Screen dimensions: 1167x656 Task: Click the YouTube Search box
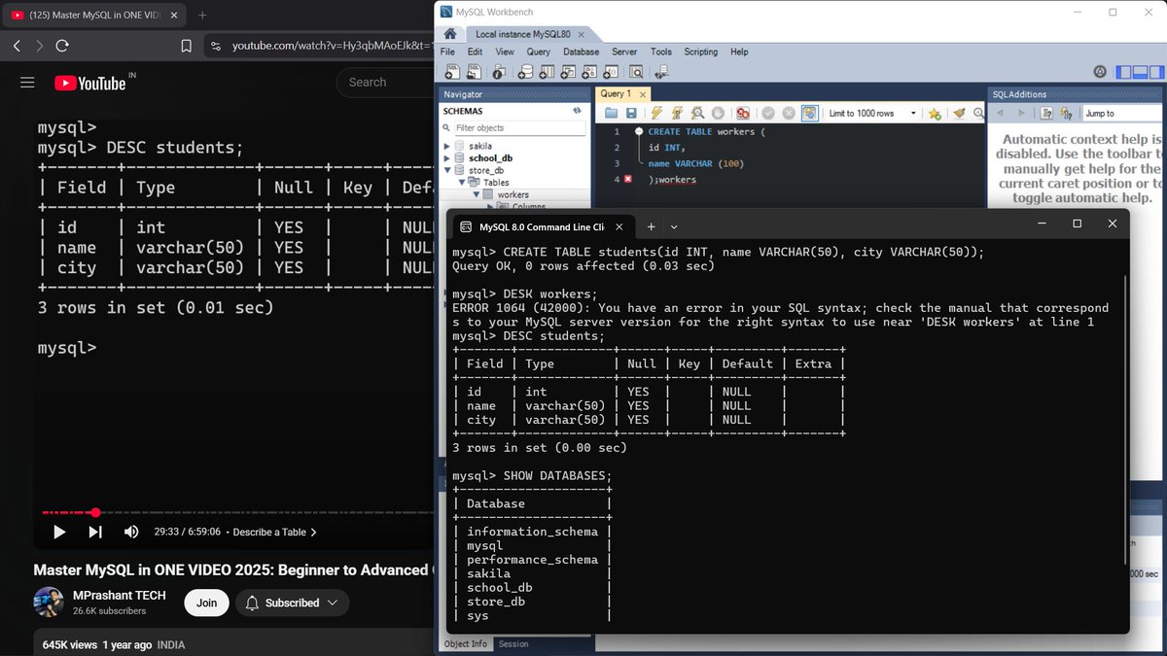point(385,83)
